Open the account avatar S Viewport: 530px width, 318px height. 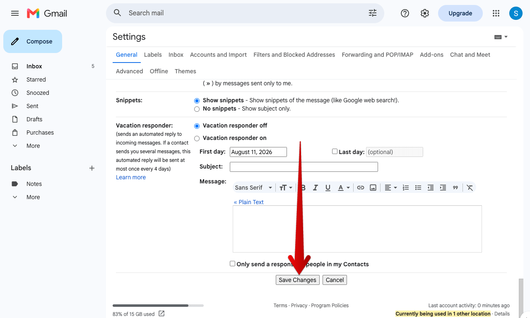click(x=516, y=13)
